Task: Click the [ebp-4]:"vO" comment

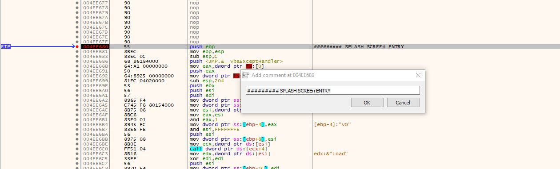Action: point(332,124)
